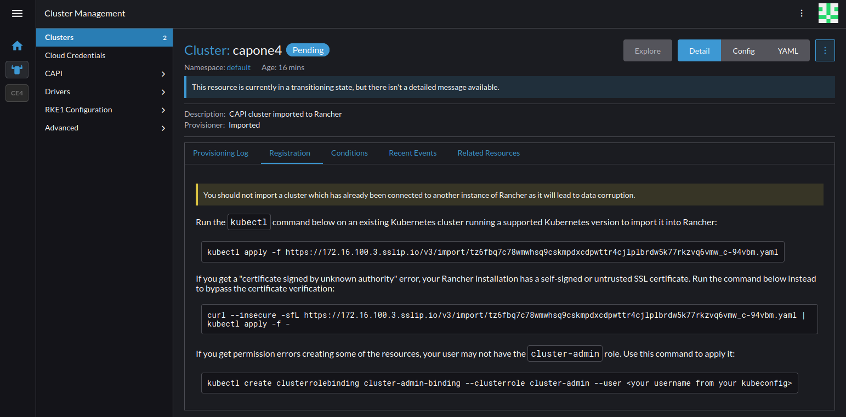
Task: Select the CE4 cluster shortcut
Action: pyautogui.click(x=17, y=93)
